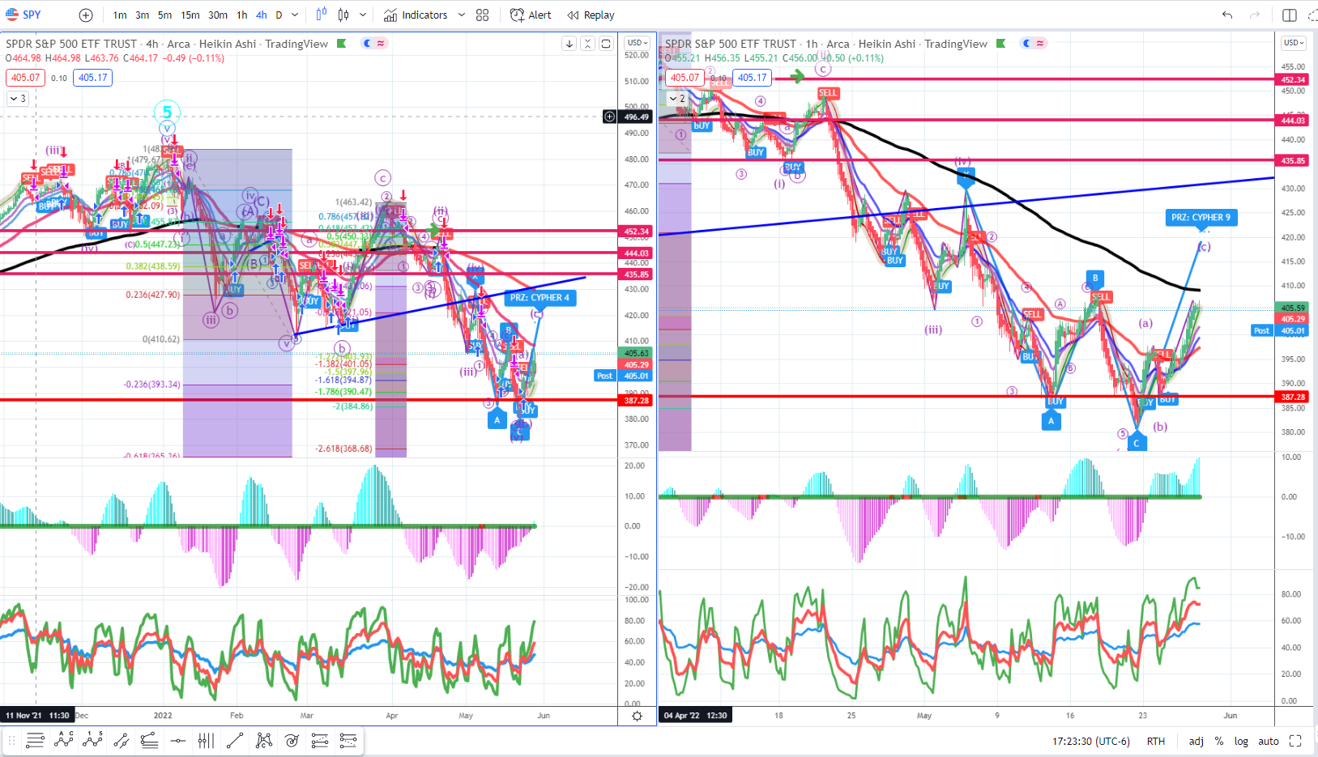
Task: Select the candlestick chart style icon
Action: coord(343,15)
